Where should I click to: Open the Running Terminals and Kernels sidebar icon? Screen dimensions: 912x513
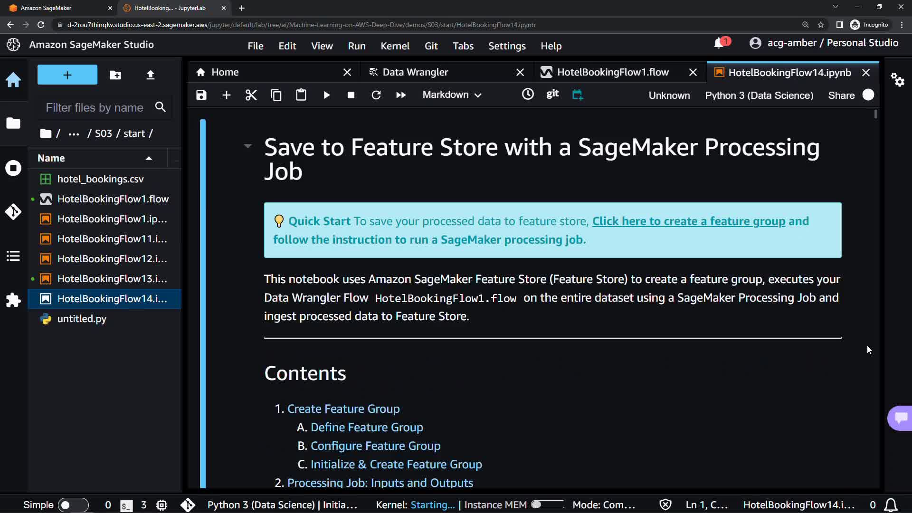pos(13,168)
